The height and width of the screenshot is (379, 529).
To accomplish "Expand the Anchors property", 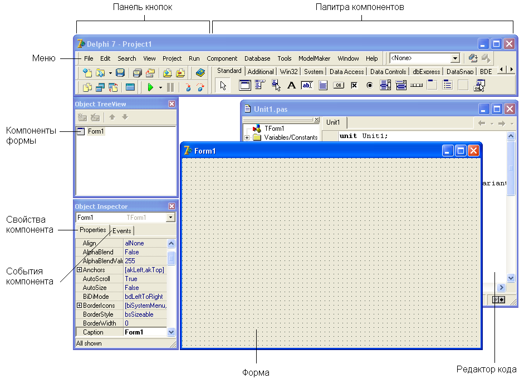I will pos(79,270).
